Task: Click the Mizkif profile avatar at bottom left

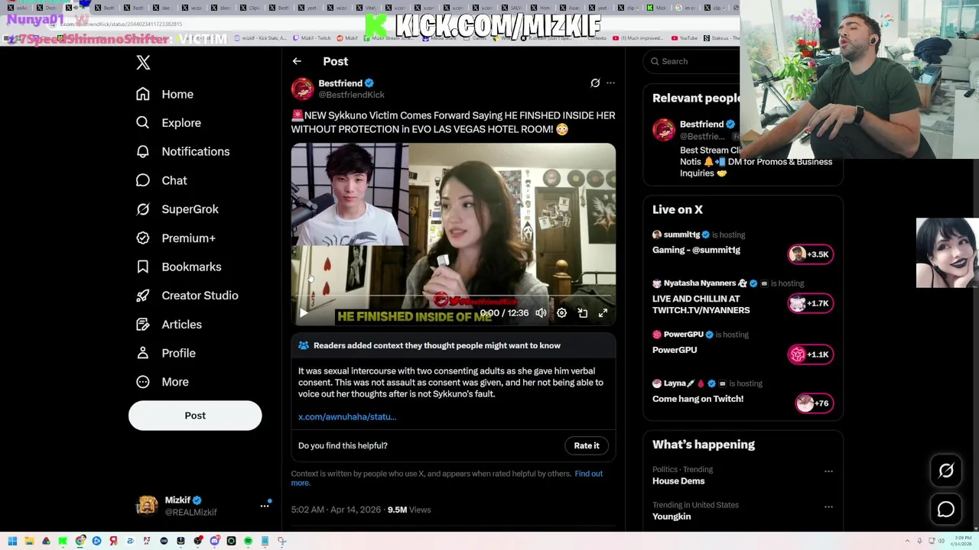Action: [147, 506]
